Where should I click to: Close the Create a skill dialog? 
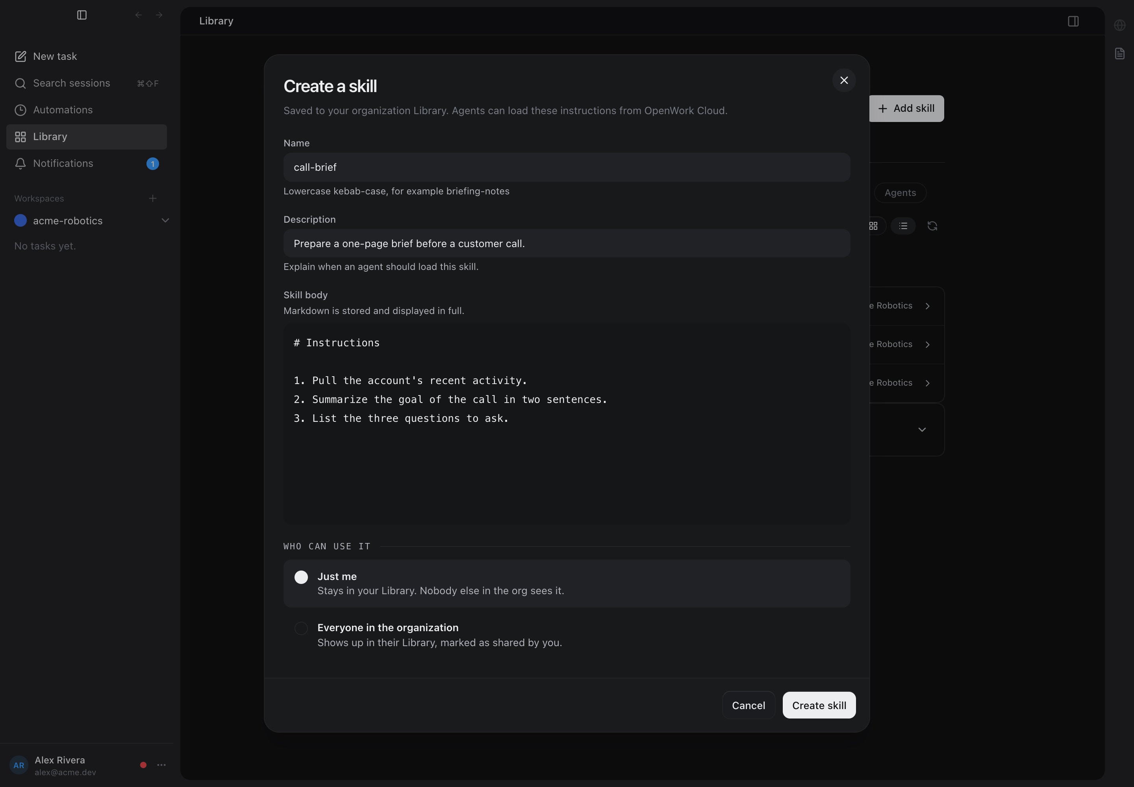pyautogui.click(x=844, y=80)
